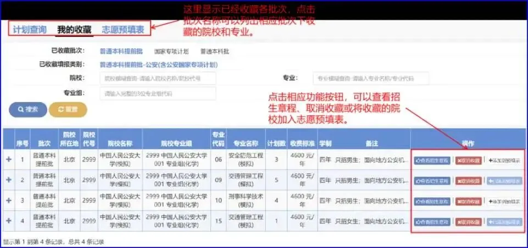Click 取消收藏 for row 1 安全防范工程
This screenshot has width=528, height=248.
click(469, 161)
